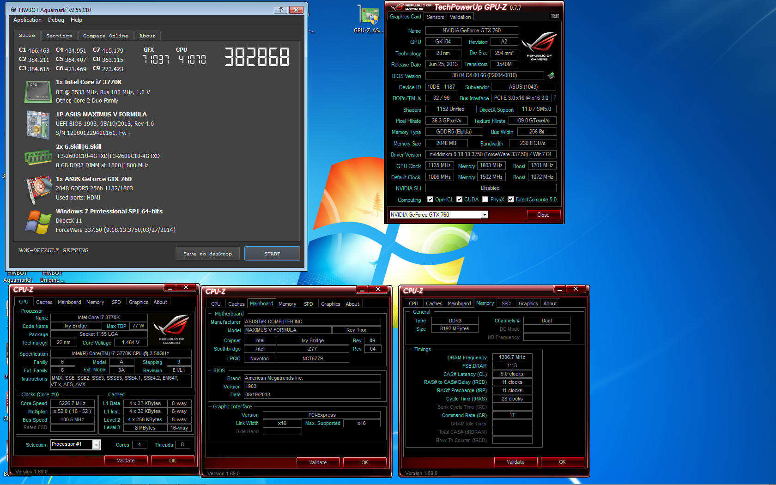Open the SPD tab in the CPU-Z Memory window
Image resolution: width=776 pixels, height=485 pixels.
[x=506, y=303]
